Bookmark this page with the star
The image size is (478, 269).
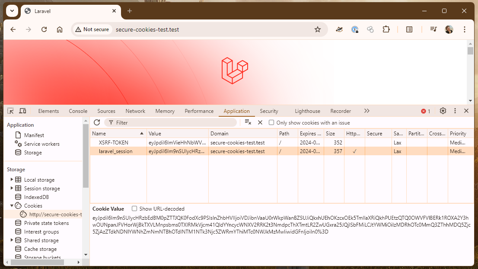[318, 29]
